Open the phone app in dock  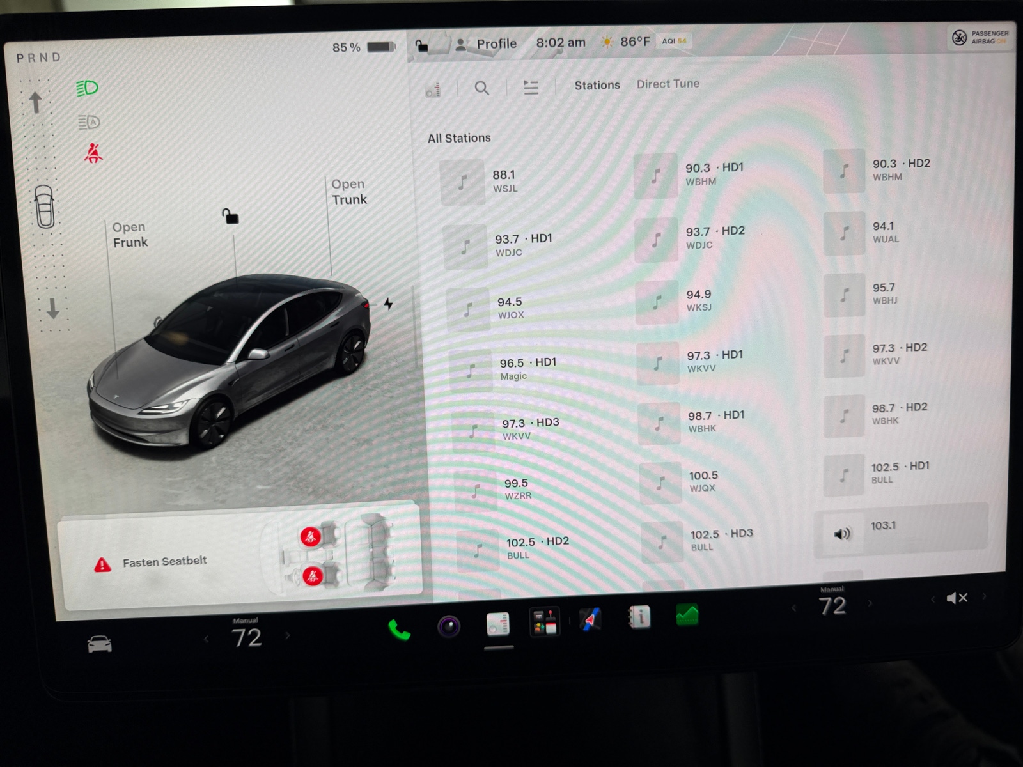399,630
